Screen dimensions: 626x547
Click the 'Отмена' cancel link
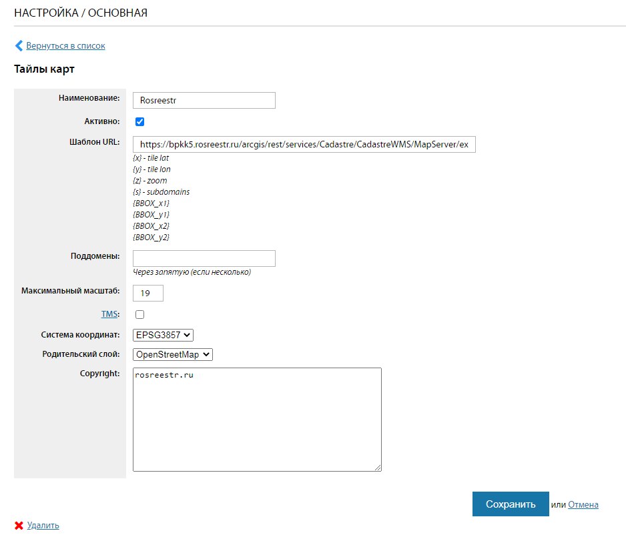(583, 505)
